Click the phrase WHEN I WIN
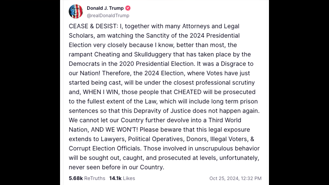Viewport: 329px width, 185px height. coord(100,92)
